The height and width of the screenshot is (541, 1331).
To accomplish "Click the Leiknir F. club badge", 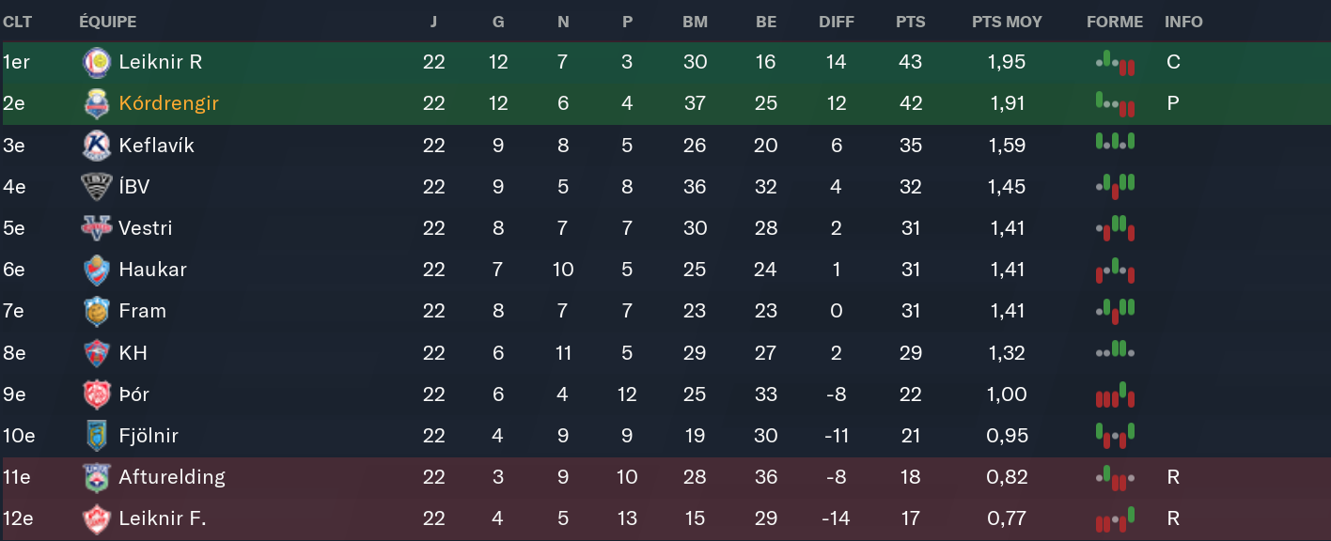I will click(x=96, y=518).
